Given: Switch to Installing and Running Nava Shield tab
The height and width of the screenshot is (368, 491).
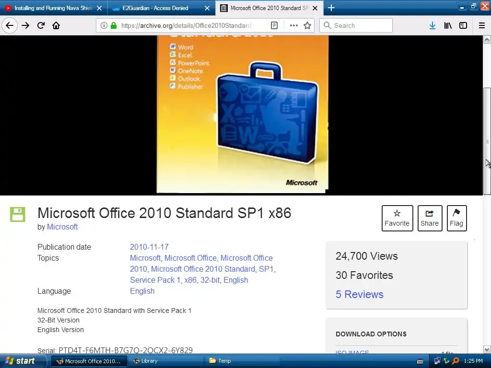Looking at the screenshot, I should pyautogui.click(x=53, y=8).
